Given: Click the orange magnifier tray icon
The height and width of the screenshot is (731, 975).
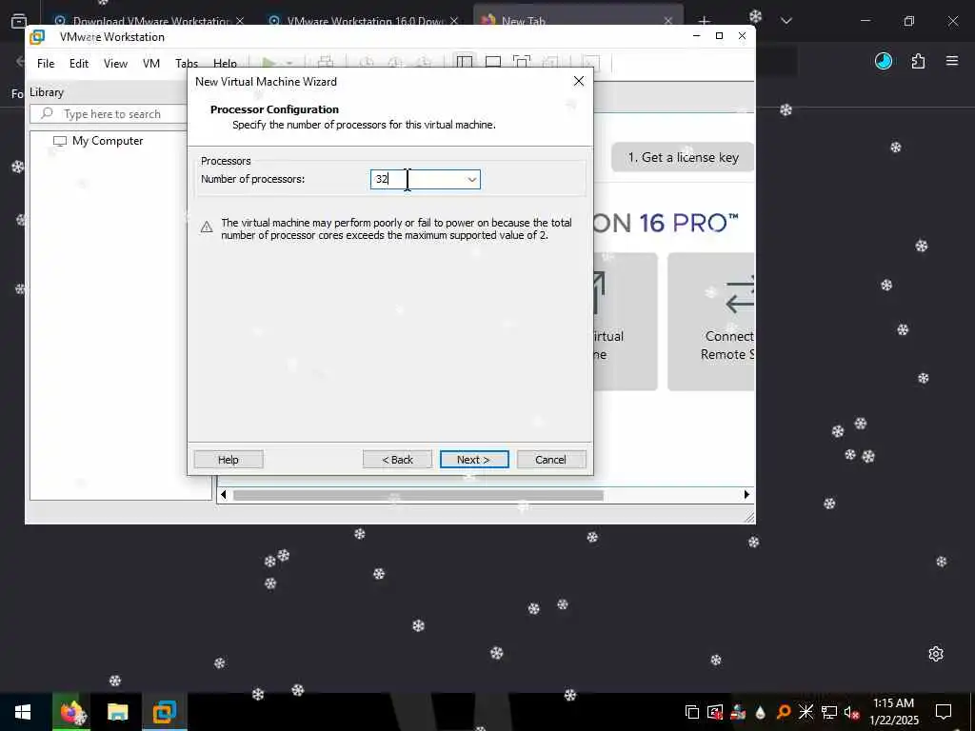Looking at the screenshot, I should [x=784, y=712].
